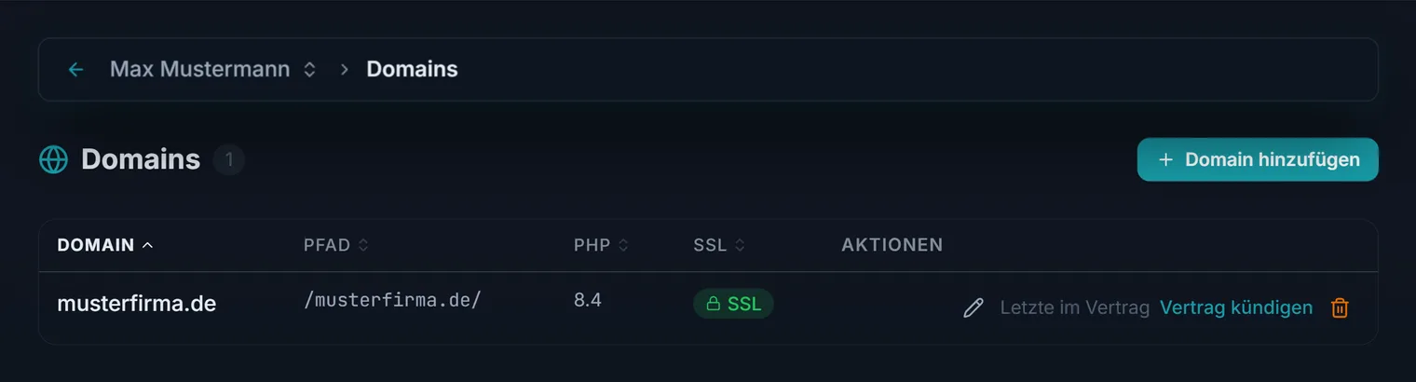Follow the Vertrag kündigen link
The width and height of the screenshot is (1416, 382).
(1236, 307)
